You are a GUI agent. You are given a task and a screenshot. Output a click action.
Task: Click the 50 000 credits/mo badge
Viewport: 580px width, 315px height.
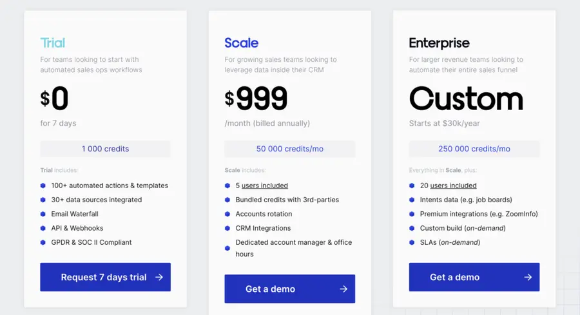pos(289,149)
